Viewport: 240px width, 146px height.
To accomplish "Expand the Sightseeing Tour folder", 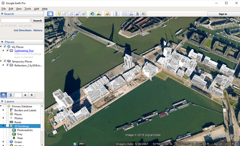I will (3, 50).
